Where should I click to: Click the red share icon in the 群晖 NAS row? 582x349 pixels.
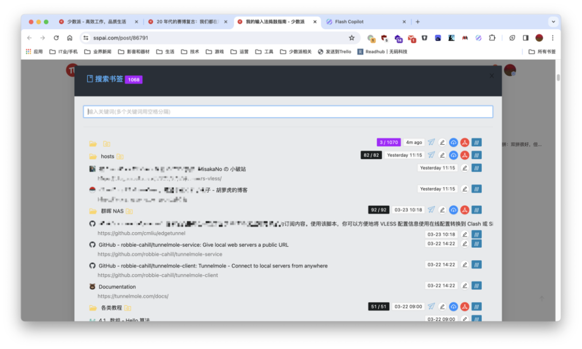pos(465,210)
